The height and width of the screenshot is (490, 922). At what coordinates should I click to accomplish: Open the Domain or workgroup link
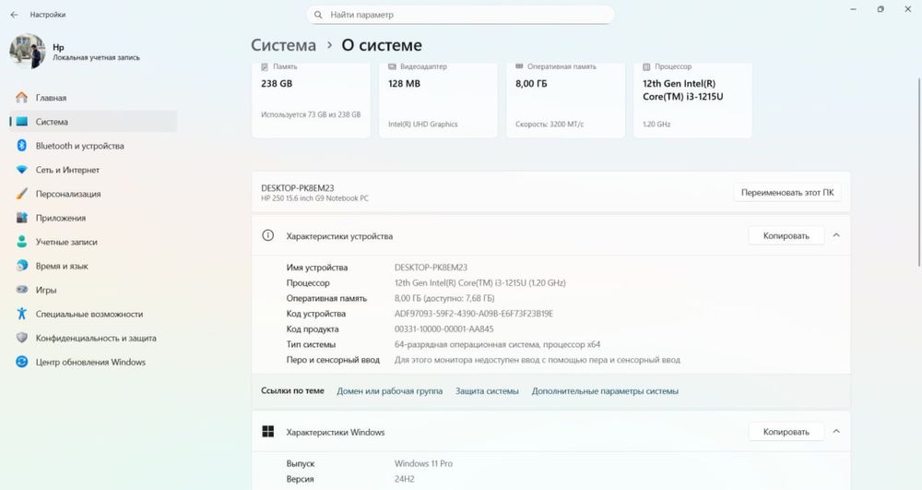click(389, 391)
